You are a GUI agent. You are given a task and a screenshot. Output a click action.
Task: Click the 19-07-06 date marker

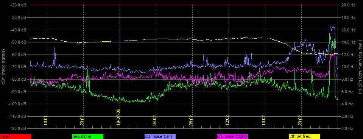pos(118,117)
